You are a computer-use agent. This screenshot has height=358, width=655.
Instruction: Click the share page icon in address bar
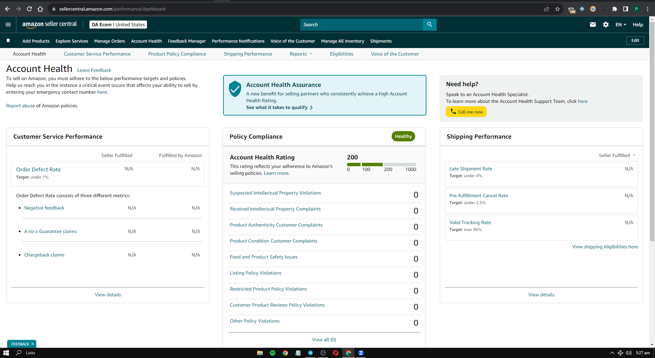tap(547, 9)
